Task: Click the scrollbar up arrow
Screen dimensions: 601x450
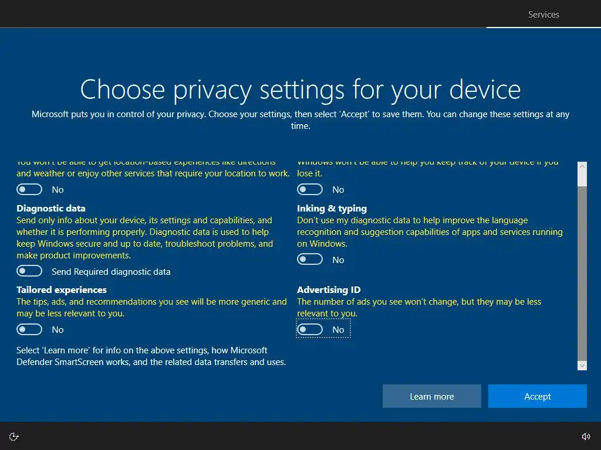Action: click(x=582, y=166)
